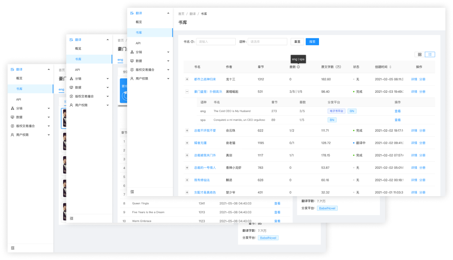Open the 语种 language dropdown
This screenshot has height=260, width=453.
pos(267,42)
